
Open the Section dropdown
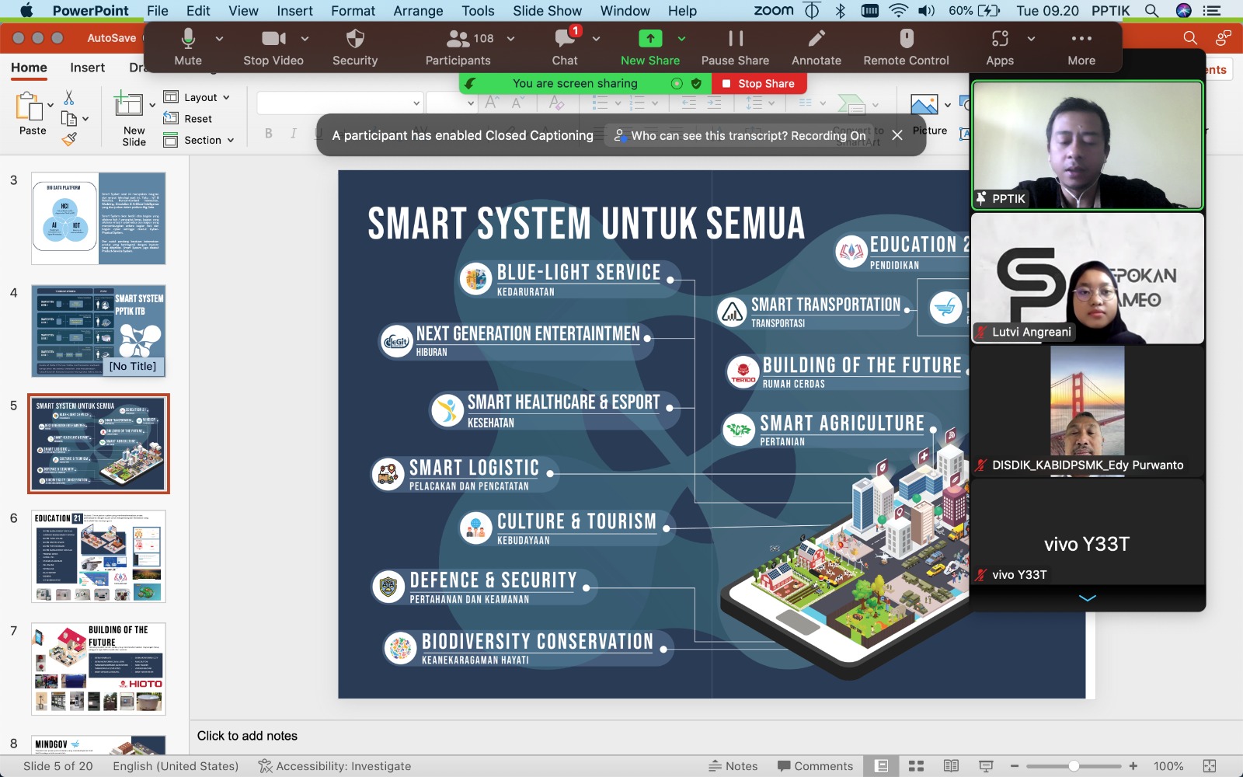coord(199,140)
